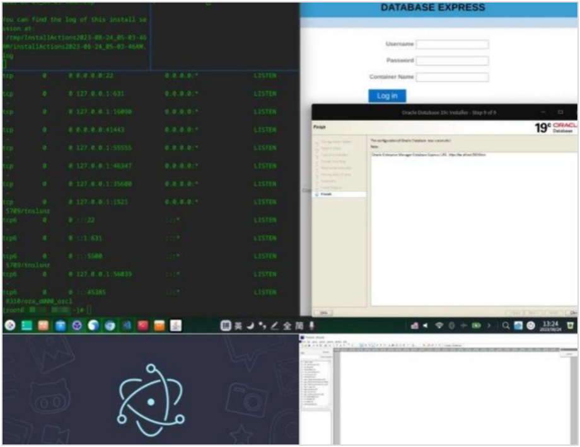Open the blue-and-white swirl browser icon in the dock

pyautogui.click(x=93, y=325)
